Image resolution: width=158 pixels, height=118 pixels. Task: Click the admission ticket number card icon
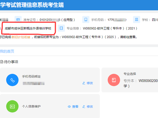(18, 19)
